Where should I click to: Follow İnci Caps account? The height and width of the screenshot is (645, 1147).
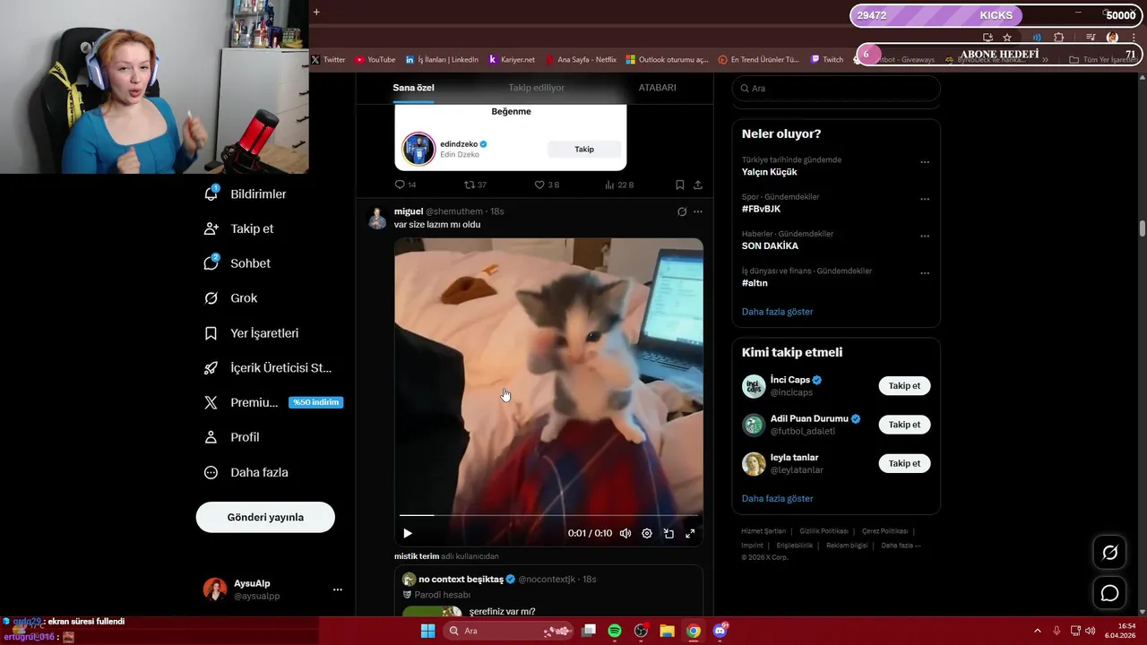tap(904, 386)
